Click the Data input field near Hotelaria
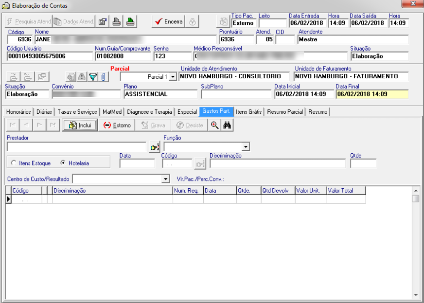The image size is (424, 303). click(x=138, y=164)
